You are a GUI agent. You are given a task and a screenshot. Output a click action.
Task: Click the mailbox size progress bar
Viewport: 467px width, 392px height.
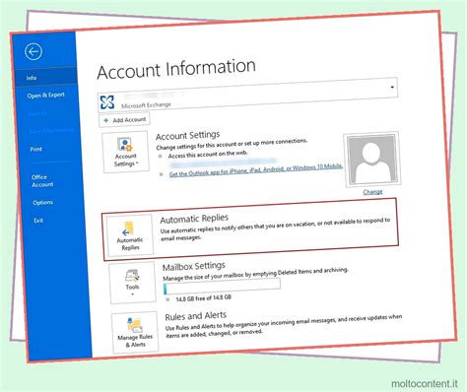pyautogui.click(x=223, y=287)
